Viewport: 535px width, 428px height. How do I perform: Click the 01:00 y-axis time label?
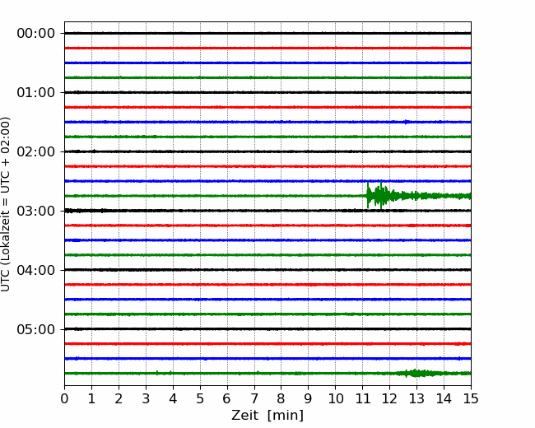click(x=36, y=92)
